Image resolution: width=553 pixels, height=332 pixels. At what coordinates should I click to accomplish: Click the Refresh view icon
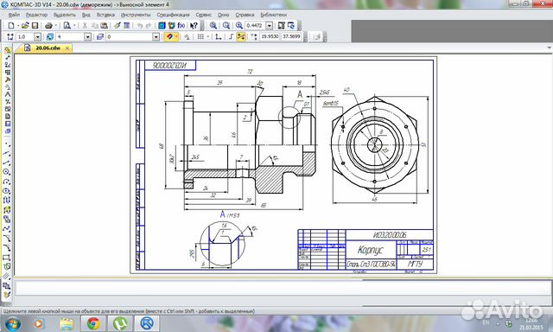click(291, 25)
